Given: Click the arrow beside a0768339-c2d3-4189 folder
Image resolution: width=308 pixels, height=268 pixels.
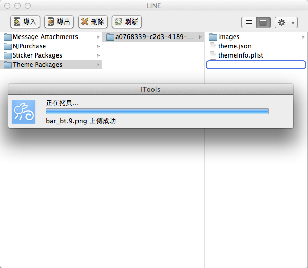Looking at the screenshot, I should click(201, 37).
